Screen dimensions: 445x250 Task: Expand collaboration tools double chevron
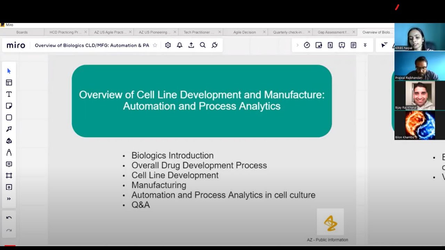(365, 45)
